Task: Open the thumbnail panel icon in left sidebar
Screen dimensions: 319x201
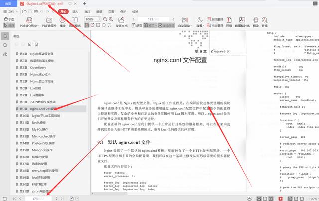Action: click(5, 45)
